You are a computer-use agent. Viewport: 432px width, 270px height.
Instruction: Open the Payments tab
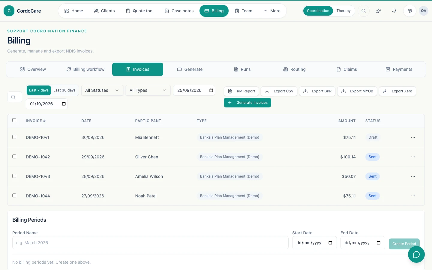point(399,69)
